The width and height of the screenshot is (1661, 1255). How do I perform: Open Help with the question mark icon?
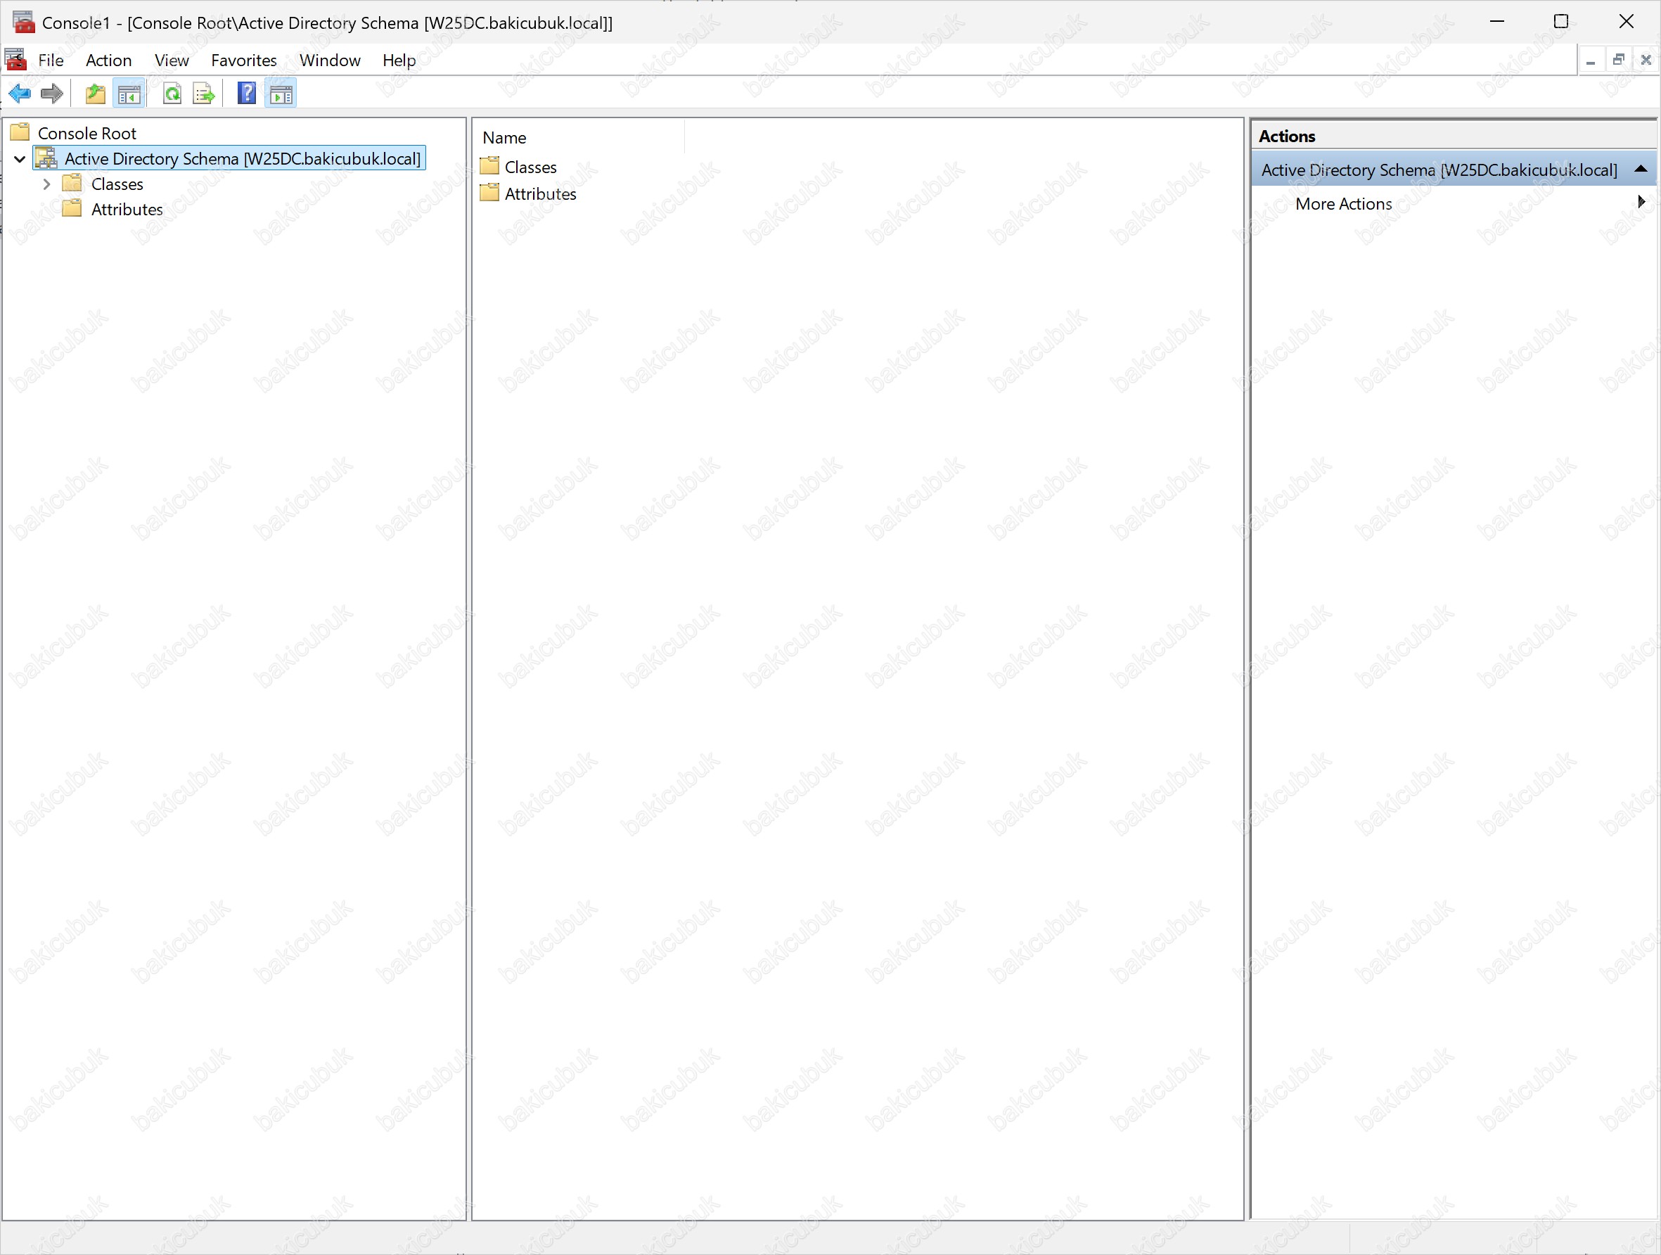coord(246,94)
